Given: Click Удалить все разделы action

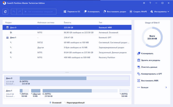Looking at the screenshot, I should click(x=151, y=60).
